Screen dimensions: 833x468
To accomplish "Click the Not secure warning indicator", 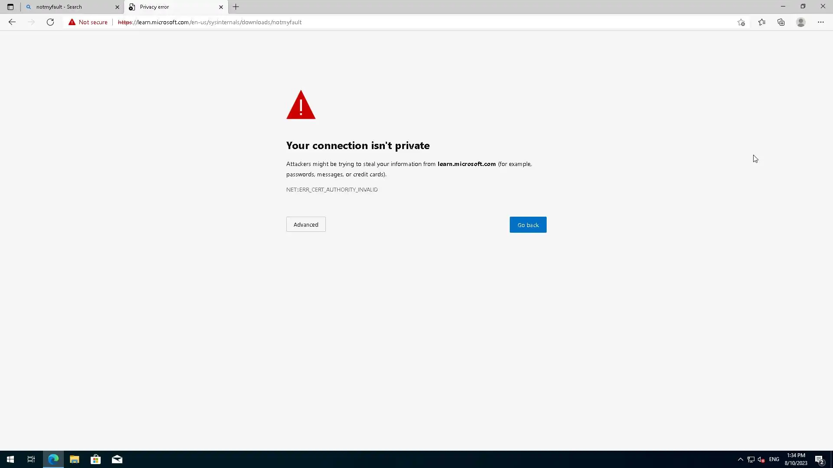I will coord(88,23).
